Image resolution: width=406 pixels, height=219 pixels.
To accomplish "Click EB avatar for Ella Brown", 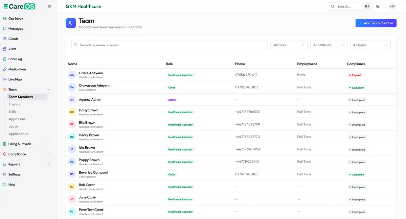I will point(72,125).
